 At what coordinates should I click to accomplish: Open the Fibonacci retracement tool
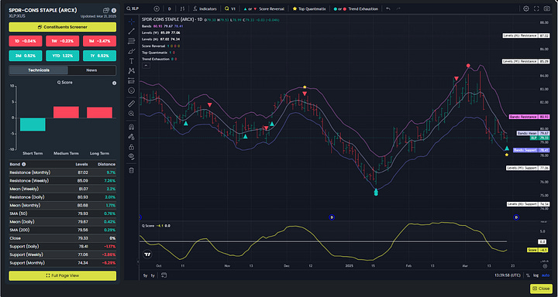(x=131, y=41)
